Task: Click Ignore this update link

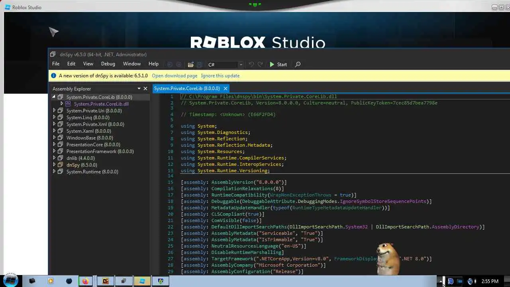Action: pos(220,76)
